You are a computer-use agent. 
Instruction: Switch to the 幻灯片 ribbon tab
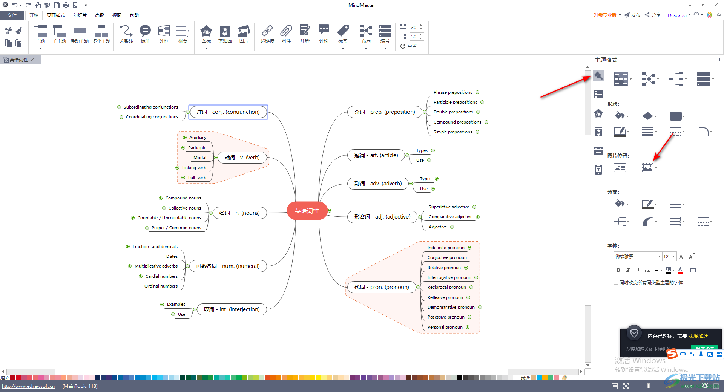click(x=80, y=15)
